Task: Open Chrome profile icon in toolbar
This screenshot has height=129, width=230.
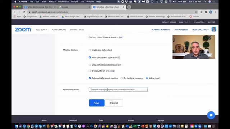Action: tap(211, 12)
